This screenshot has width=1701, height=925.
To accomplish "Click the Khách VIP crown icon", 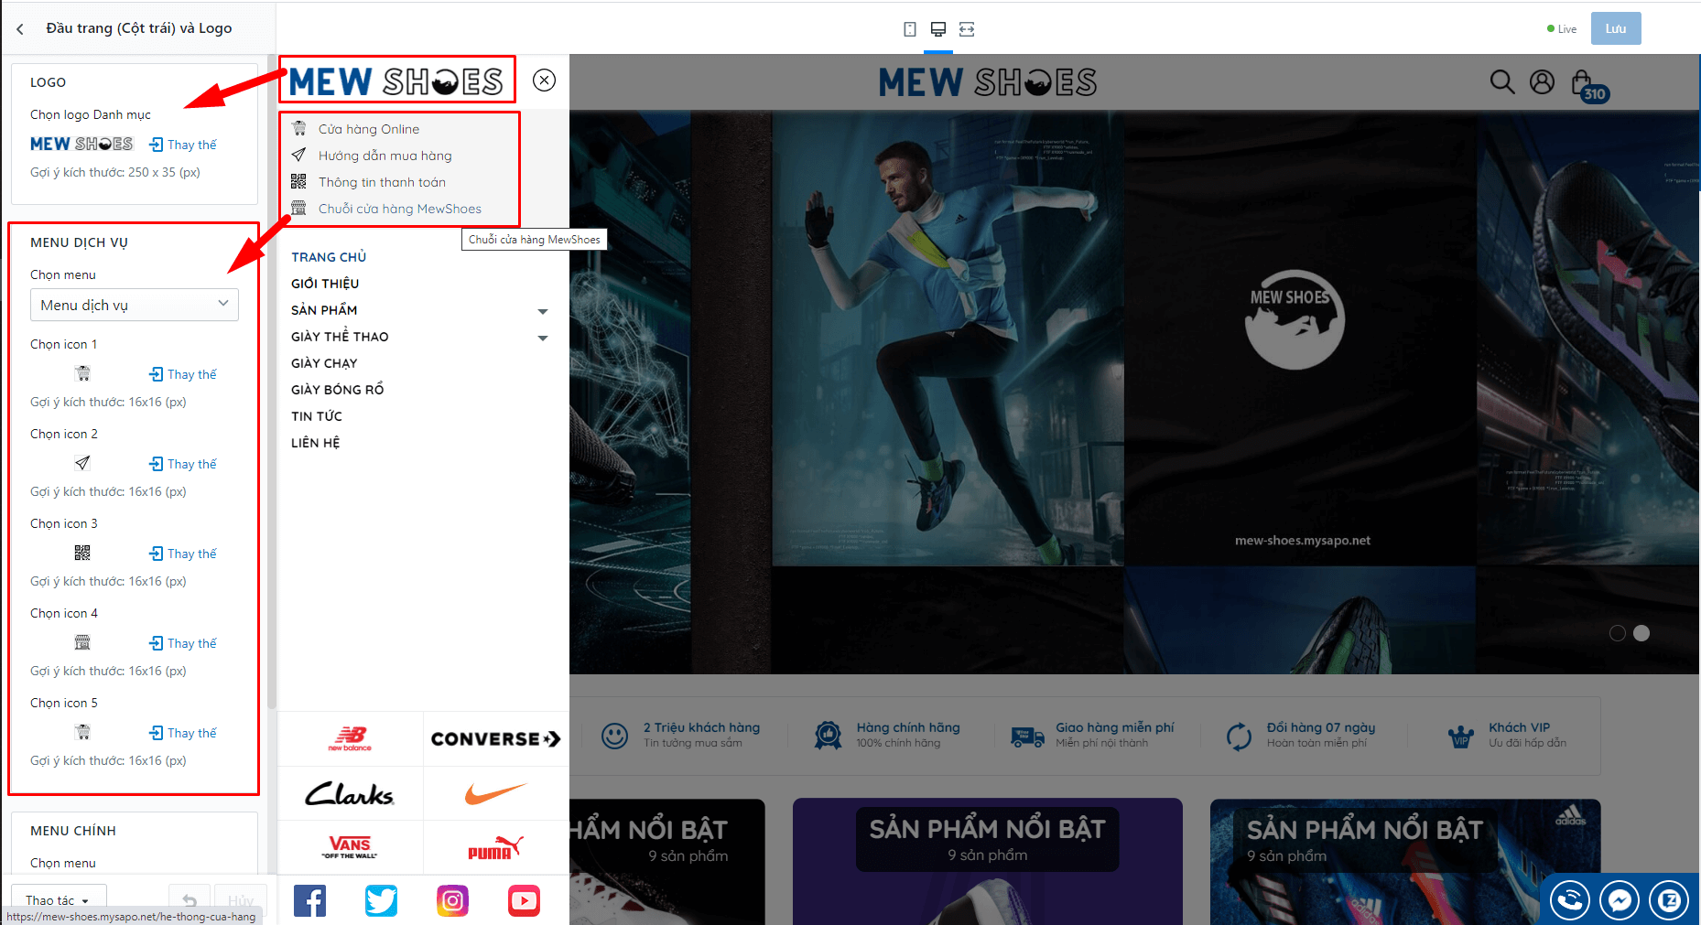I will 1461,736.
